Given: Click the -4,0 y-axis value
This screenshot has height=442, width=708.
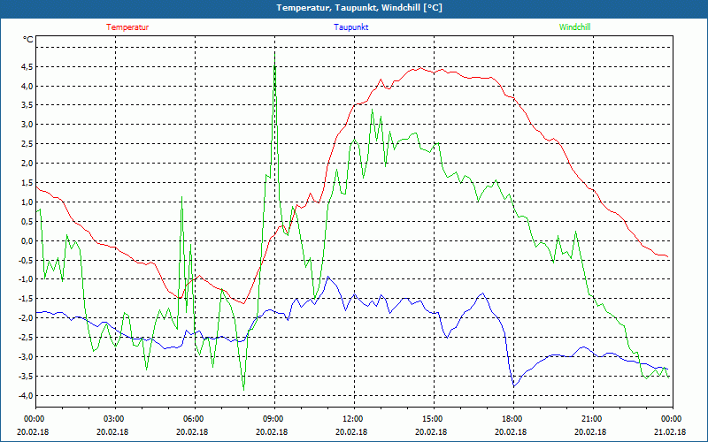Looking at the screenshot, I should pos(26,395).
